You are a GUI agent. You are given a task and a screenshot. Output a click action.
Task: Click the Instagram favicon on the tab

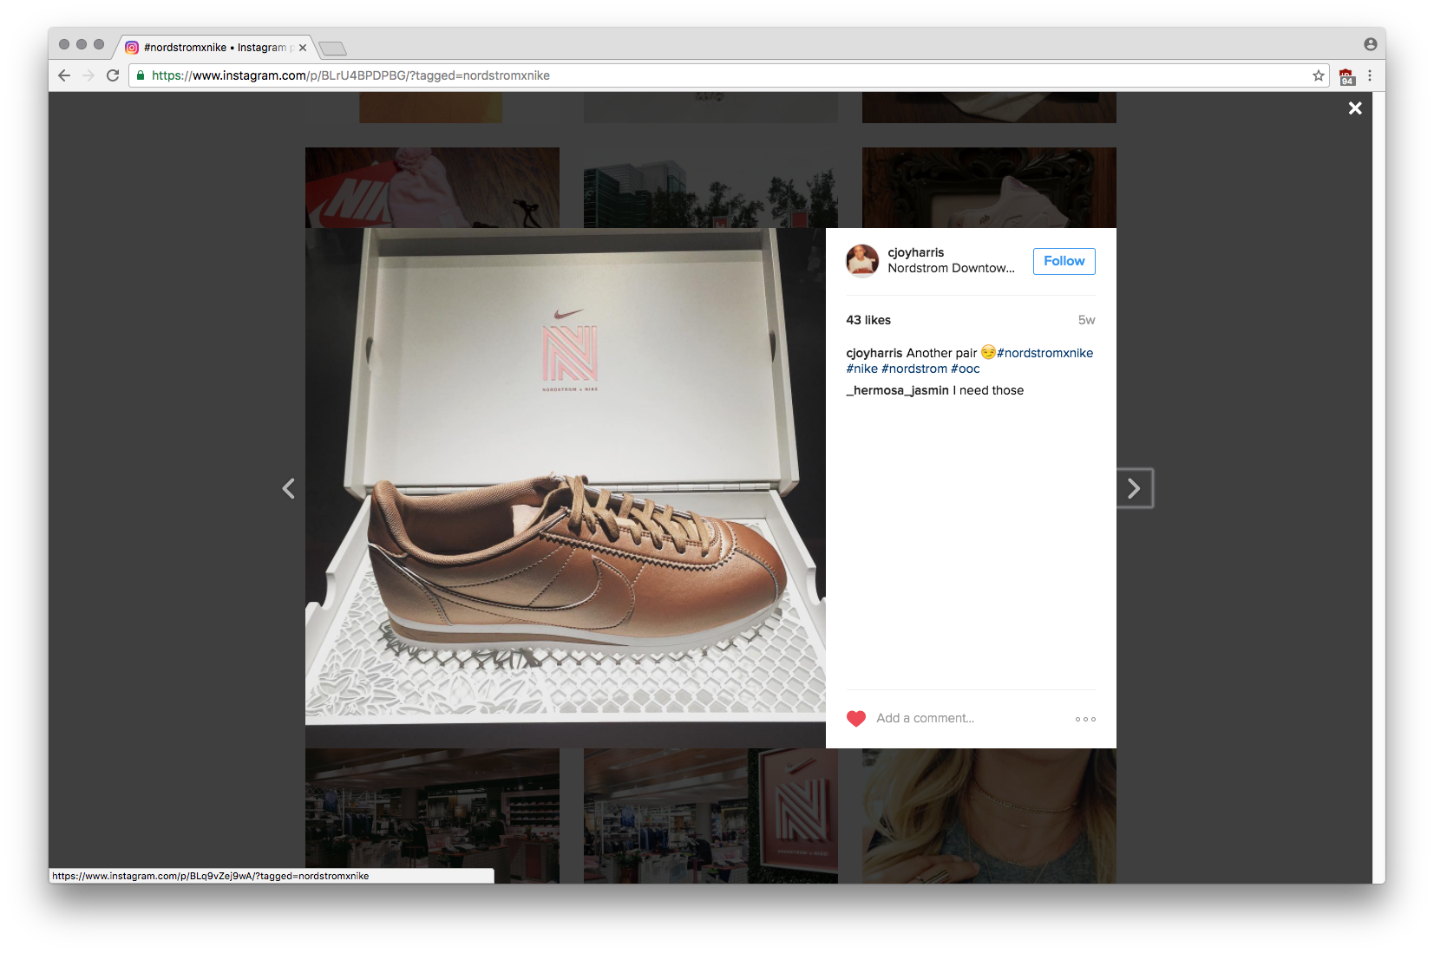131,47
